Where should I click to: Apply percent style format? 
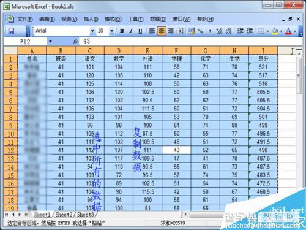pos(201,31)
